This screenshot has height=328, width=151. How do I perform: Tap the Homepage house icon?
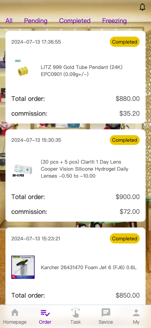point(15,313)
